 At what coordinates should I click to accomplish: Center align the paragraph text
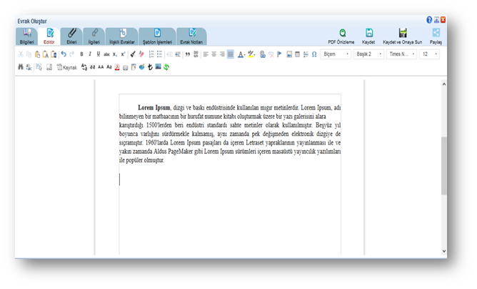pyautogui.click(x=214, y=54)
